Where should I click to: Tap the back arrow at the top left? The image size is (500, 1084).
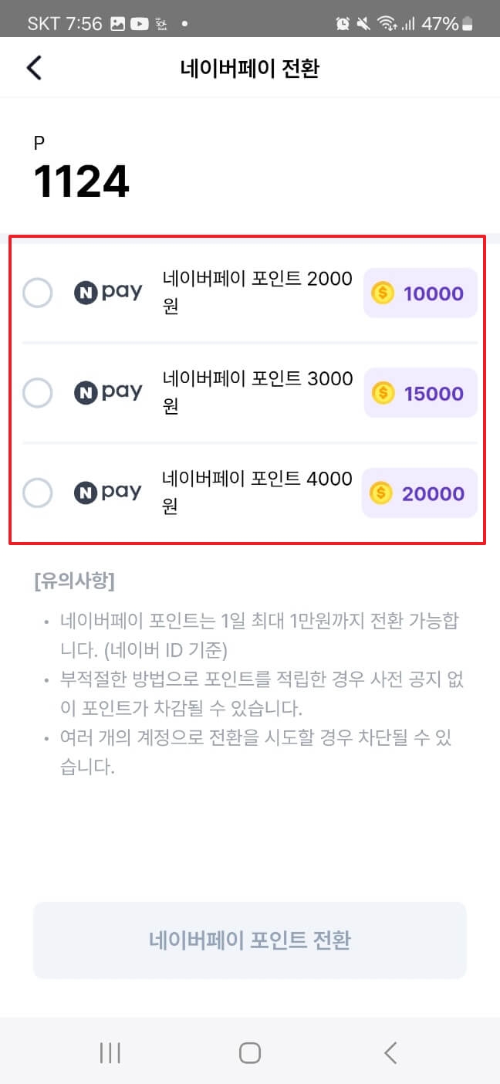tap(33, 67)
